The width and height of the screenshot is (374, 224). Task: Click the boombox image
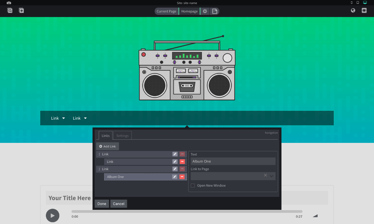tap(187, 68)
